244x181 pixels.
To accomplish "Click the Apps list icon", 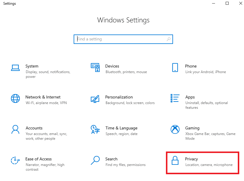I will click(175, 98).
